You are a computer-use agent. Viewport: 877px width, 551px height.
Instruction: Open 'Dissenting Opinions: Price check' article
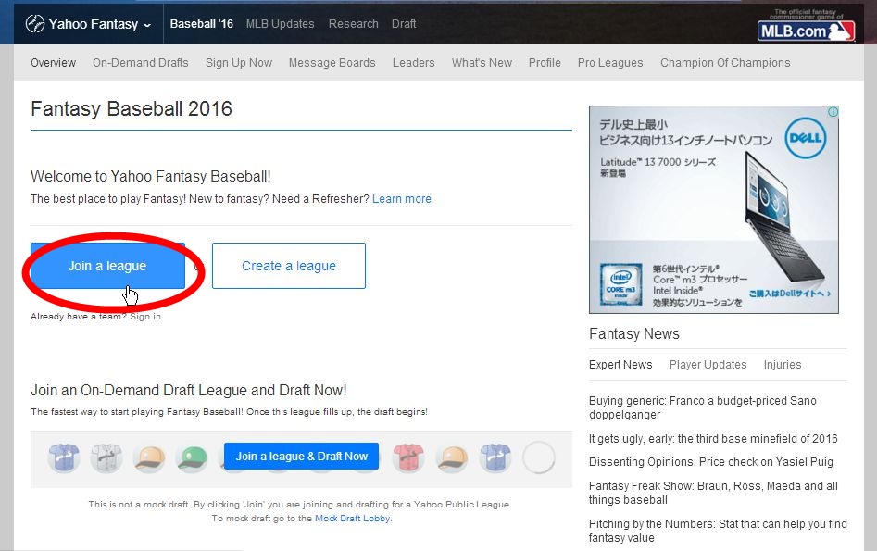(x=711, y=462)
